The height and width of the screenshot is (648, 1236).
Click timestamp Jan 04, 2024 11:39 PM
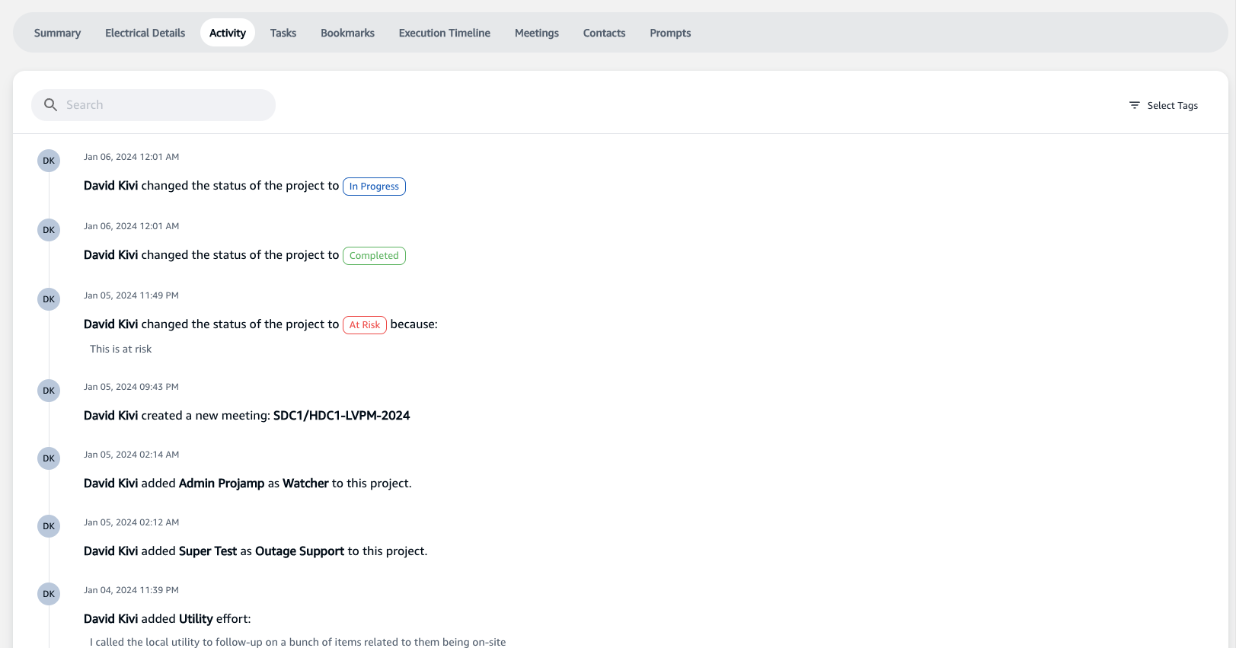131,590
